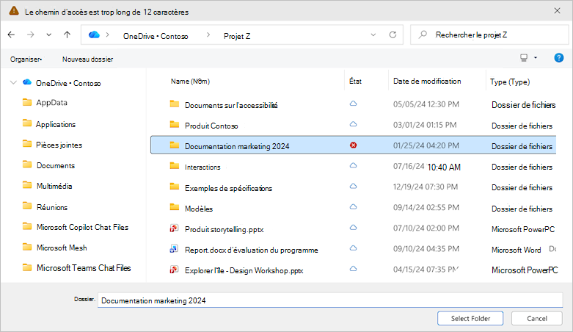Select Produit storytelling.pptx file
573x332 pixels.
pyautogui.click(x=224, y=229)
